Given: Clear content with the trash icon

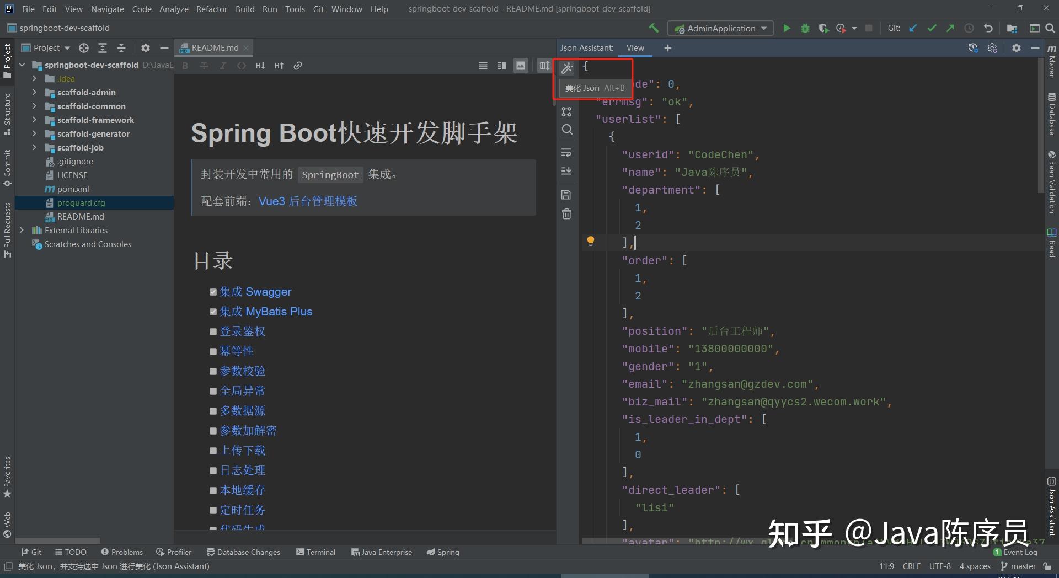Looking at the screenshot, I should (566, 214).
